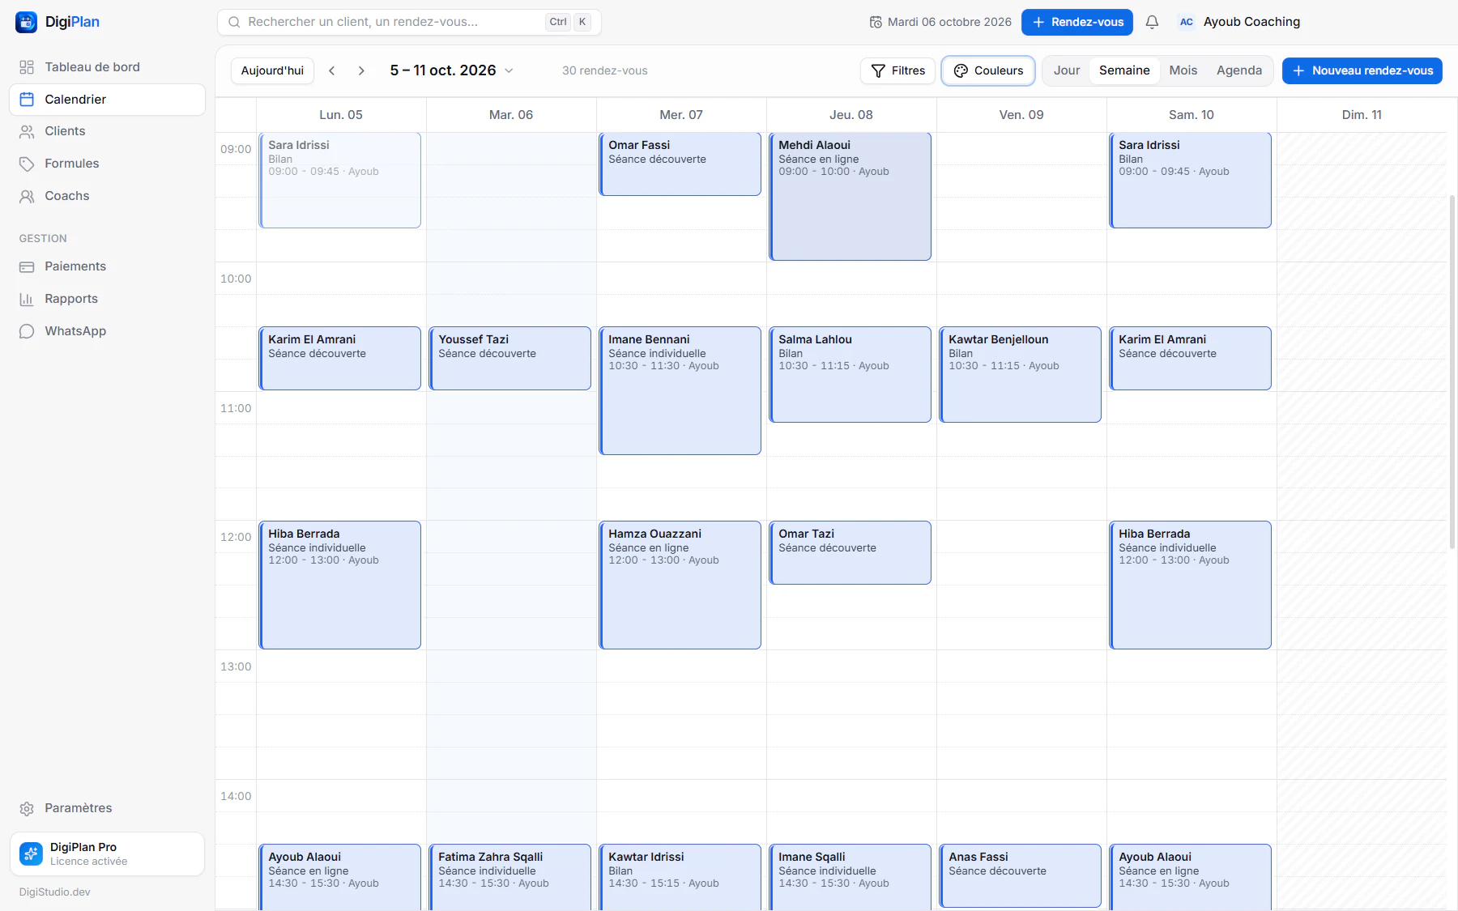Select the Semaine view tab
This screenshot has height=911, width=1458.
pos(1124,70)
